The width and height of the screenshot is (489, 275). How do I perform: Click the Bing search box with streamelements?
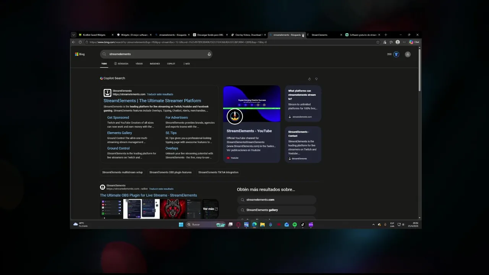(x=156, y=54)
